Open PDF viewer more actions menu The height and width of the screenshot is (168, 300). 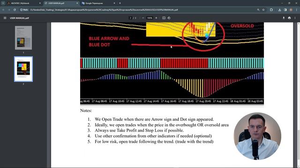pos(295,18)
